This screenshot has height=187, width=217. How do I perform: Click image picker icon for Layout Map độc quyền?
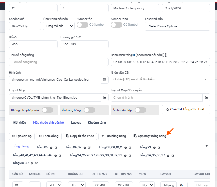(206, 97)
